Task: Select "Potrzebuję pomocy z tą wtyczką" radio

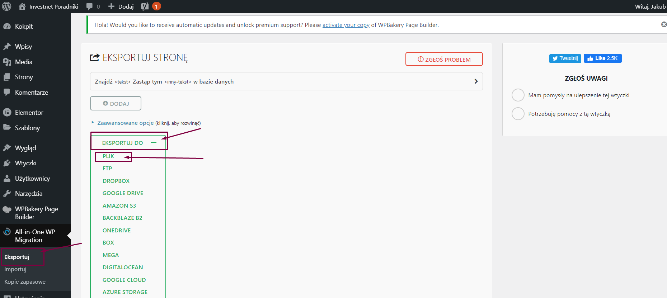Action: pos(518,114)
